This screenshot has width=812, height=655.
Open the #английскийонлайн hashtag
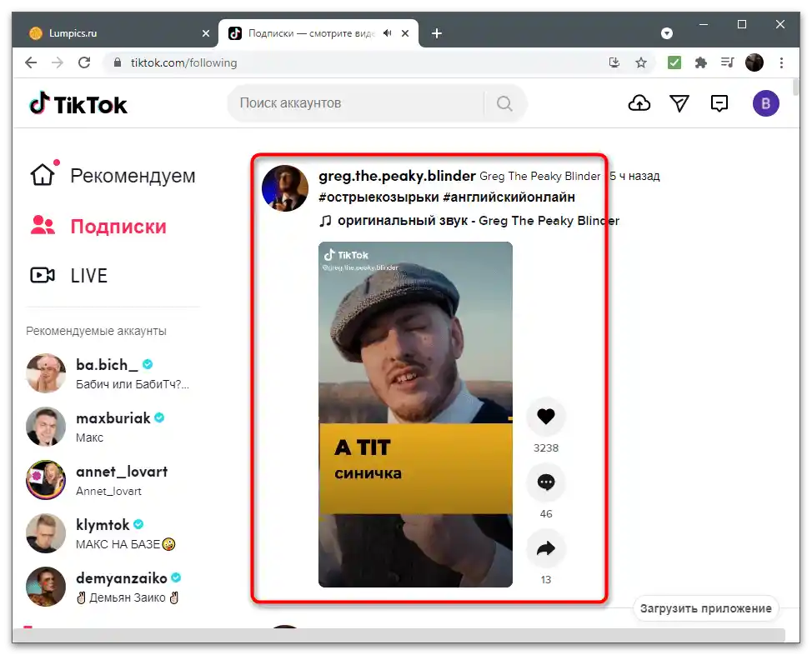coord(509,197)
